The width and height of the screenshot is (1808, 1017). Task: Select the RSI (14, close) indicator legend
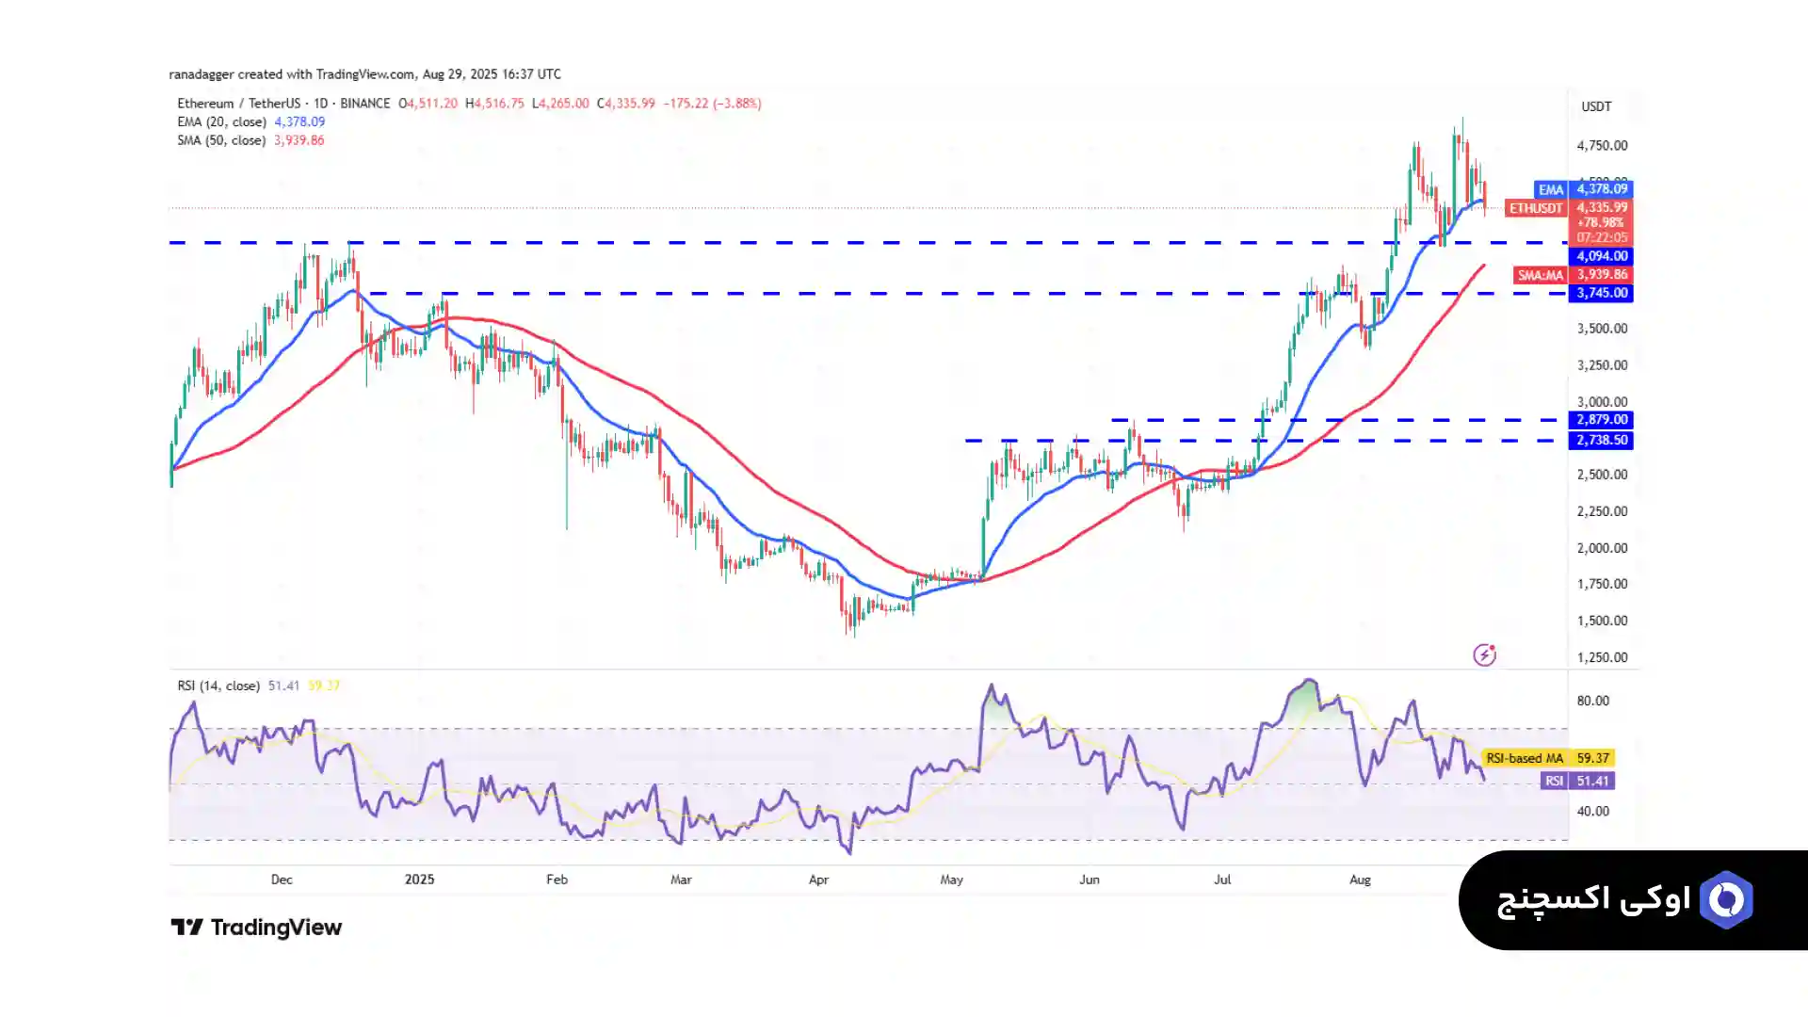point(218,686)
